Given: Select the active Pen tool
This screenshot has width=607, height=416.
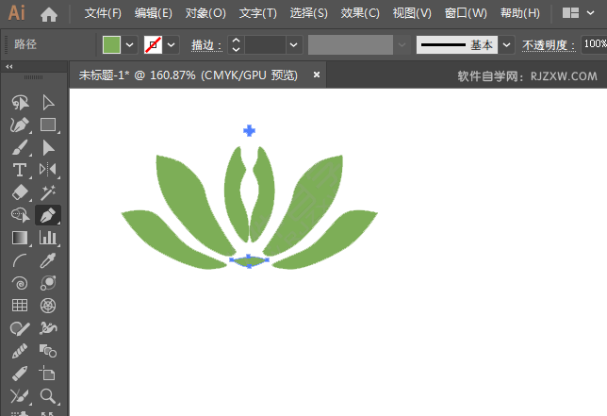Looking at the screenshot, I should 48,215.
